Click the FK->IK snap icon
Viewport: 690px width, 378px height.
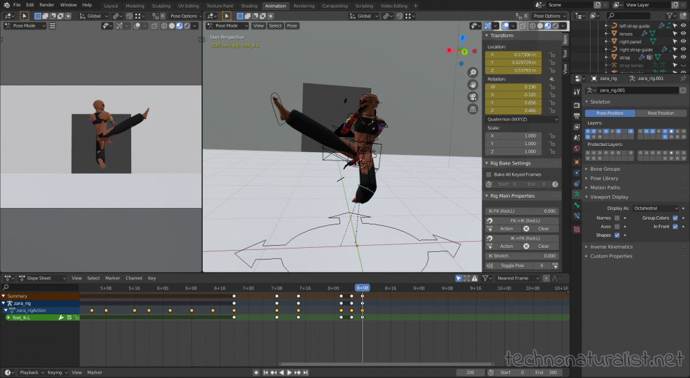coord(489,221)
